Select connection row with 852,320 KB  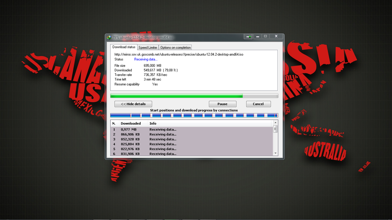(192, 139)
